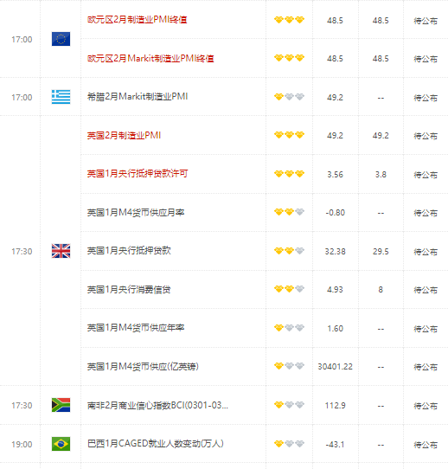Select forecast value 8 for 消费信贷

[381, 290]
